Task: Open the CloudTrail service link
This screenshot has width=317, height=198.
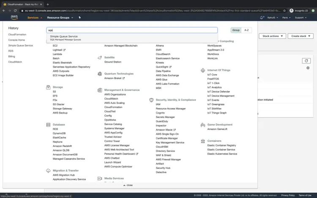Action: (110, 111)
